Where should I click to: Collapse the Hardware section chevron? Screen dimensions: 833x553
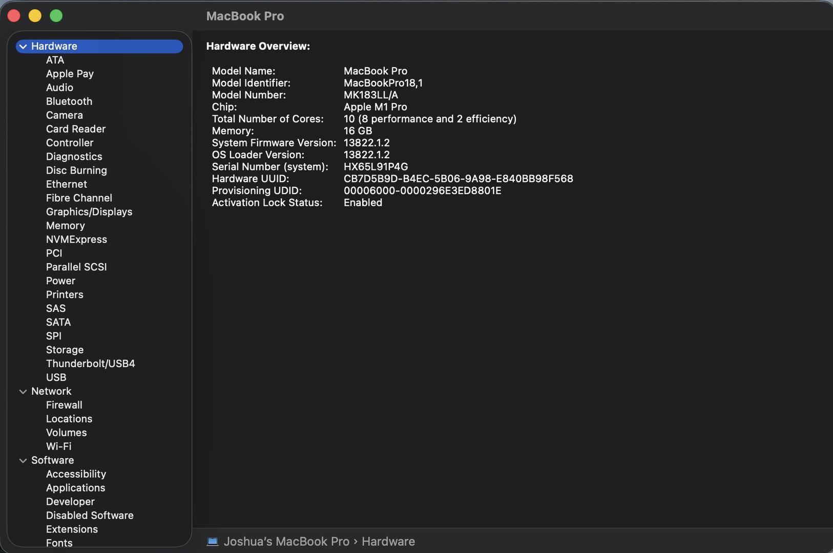coord(23,47)
